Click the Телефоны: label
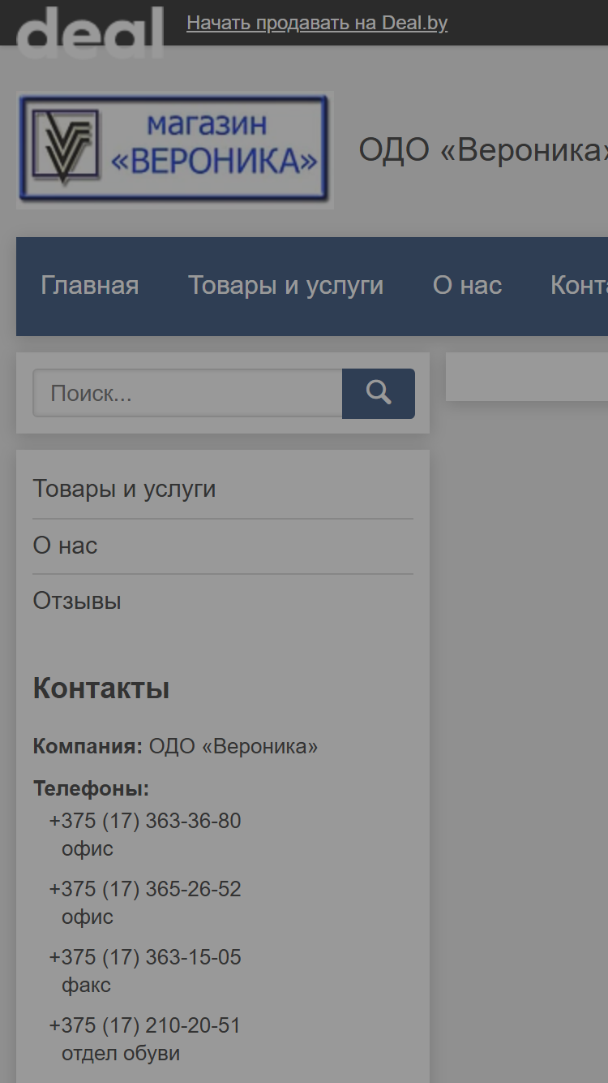This screenshot has width=608, height=1083. coord(91,788)
